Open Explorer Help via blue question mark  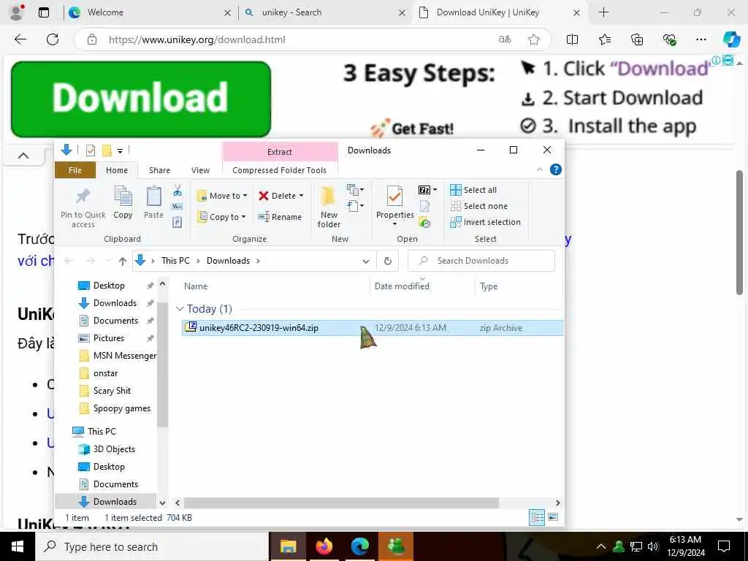[x=556, y=169]
